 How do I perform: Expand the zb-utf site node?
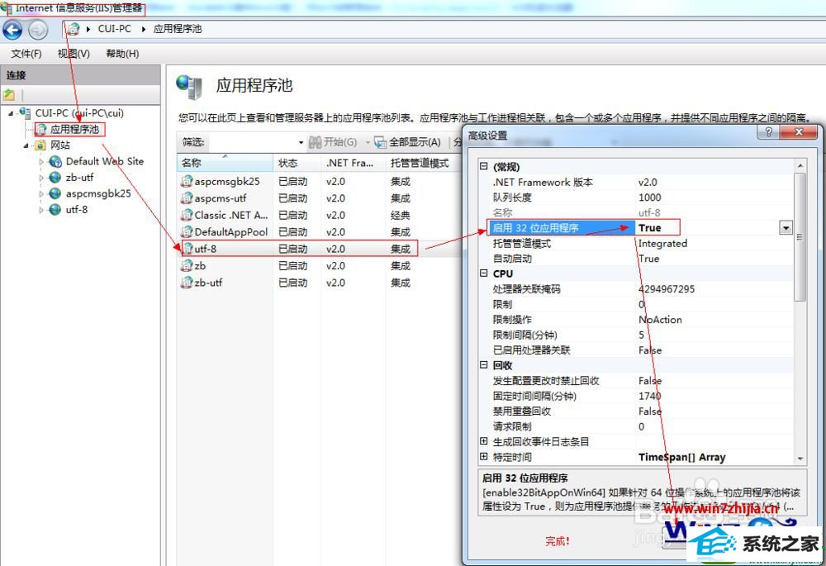click(x=41, y=178)
